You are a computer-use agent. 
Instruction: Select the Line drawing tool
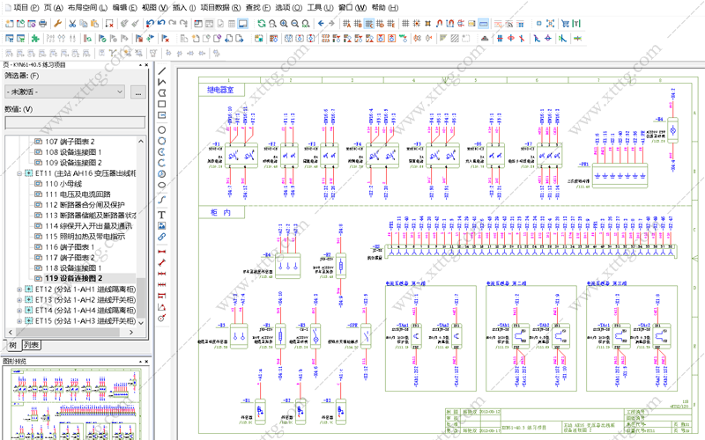[x=162, y=71]
